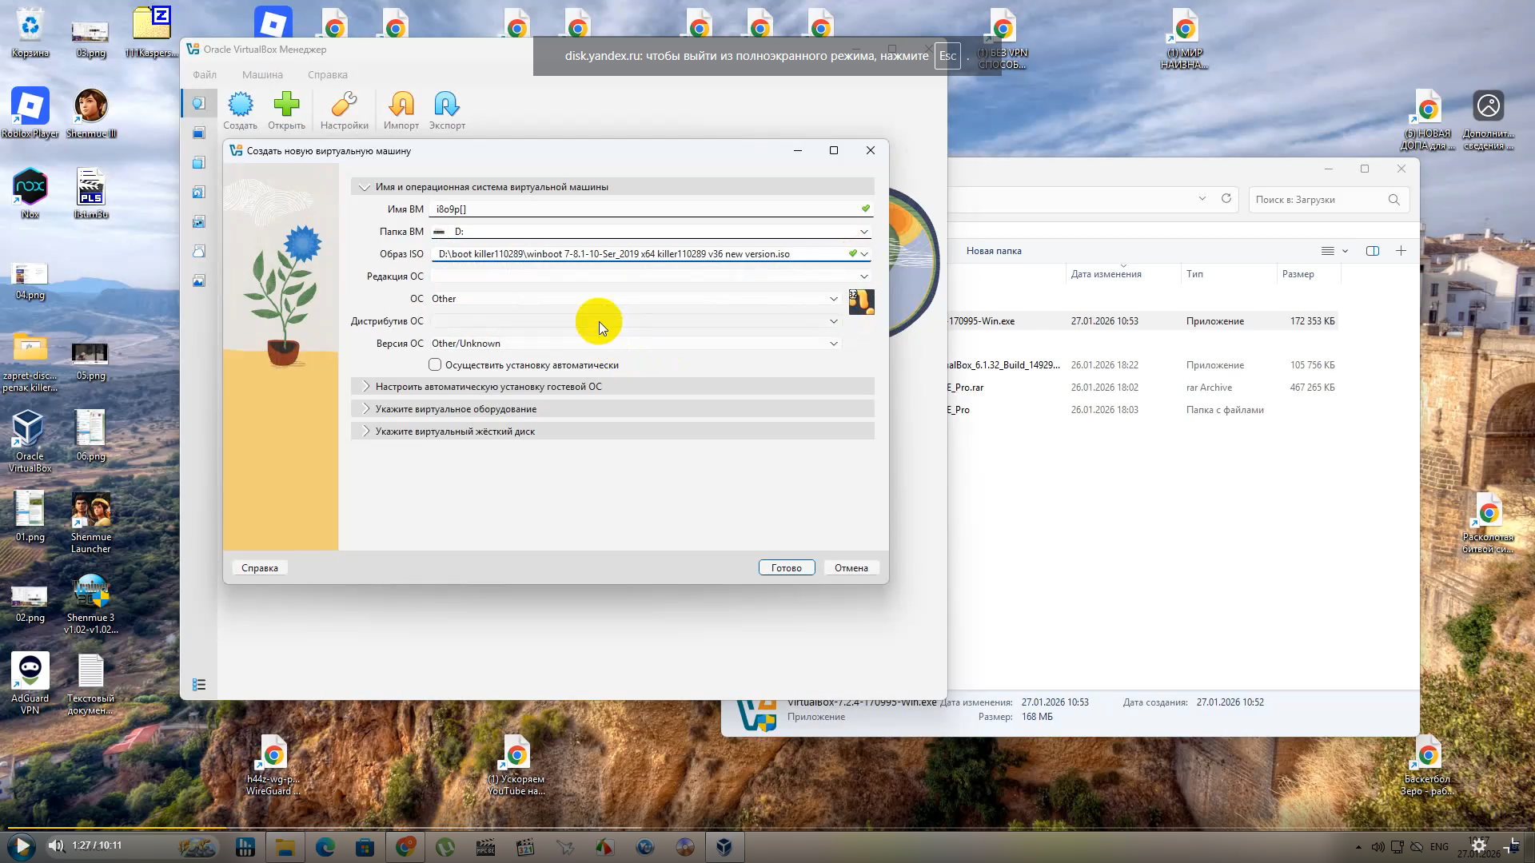Click the list icon at sidebar bottom
The width and height of the screenshot is (1535, 863).
[x=199, y=685]
